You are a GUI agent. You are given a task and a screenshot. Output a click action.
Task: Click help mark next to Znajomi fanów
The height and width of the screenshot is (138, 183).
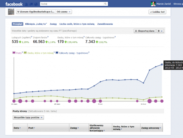point(48,37)
